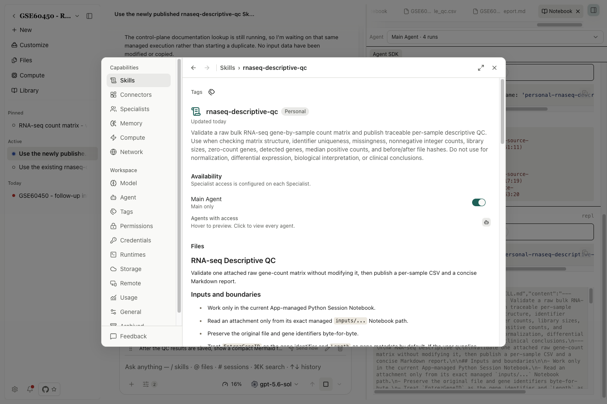Click the plus attach icon in the composer
The image size is (607, 404).
(x=132, y=384)
